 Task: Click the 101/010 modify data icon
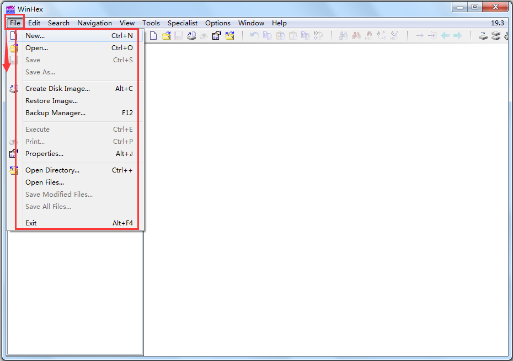(318, 36)
